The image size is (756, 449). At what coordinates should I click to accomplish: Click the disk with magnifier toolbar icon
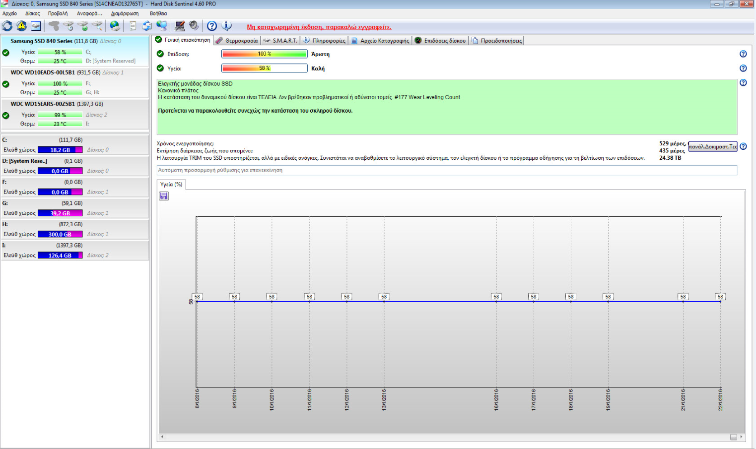[x=97, y=26]
